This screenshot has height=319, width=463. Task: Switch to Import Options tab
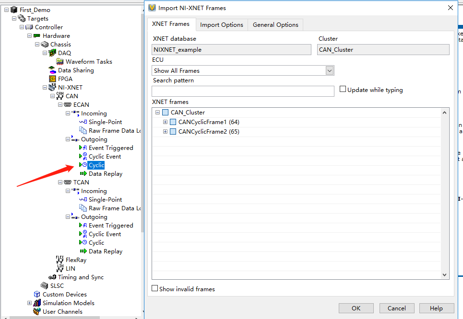coord(222,25)
